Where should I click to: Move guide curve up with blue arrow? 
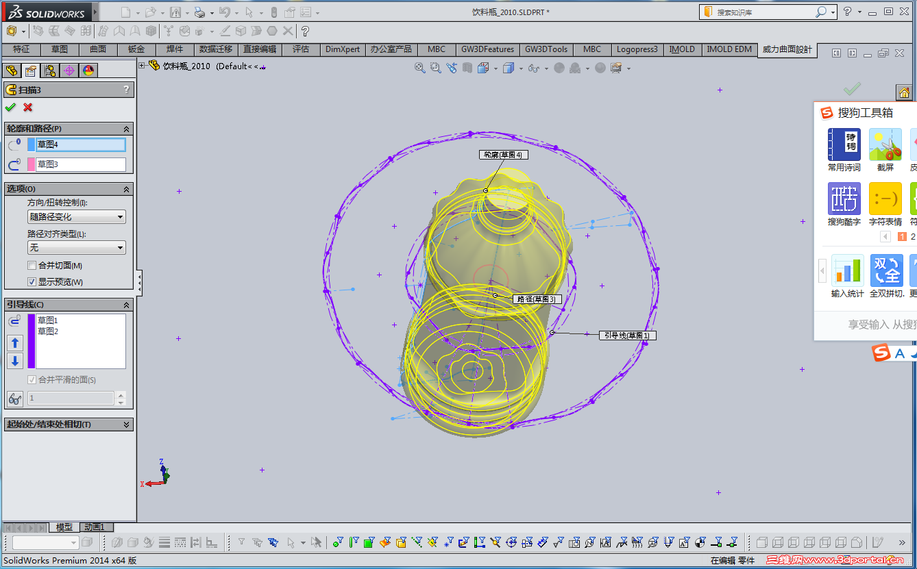point(15,343)
